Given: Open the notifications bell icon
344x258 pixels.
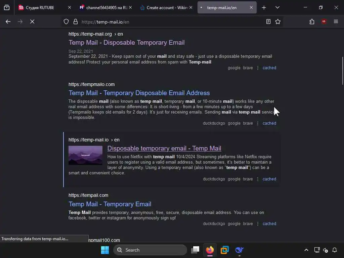Looking at the screenshot, I should pos(335,250).
